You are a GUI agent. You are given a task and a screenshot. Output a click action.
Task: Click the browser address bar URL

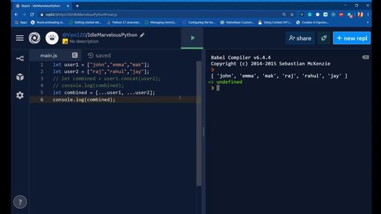coord(81,14)
